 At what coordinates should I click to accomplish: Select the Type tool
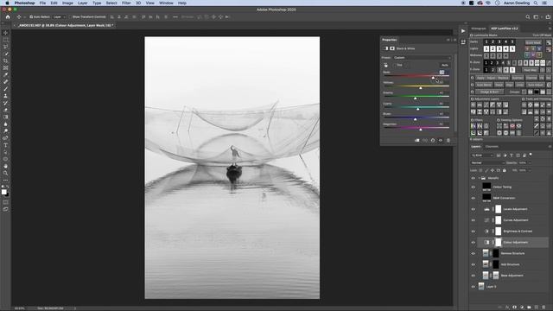tap(5, 145)
